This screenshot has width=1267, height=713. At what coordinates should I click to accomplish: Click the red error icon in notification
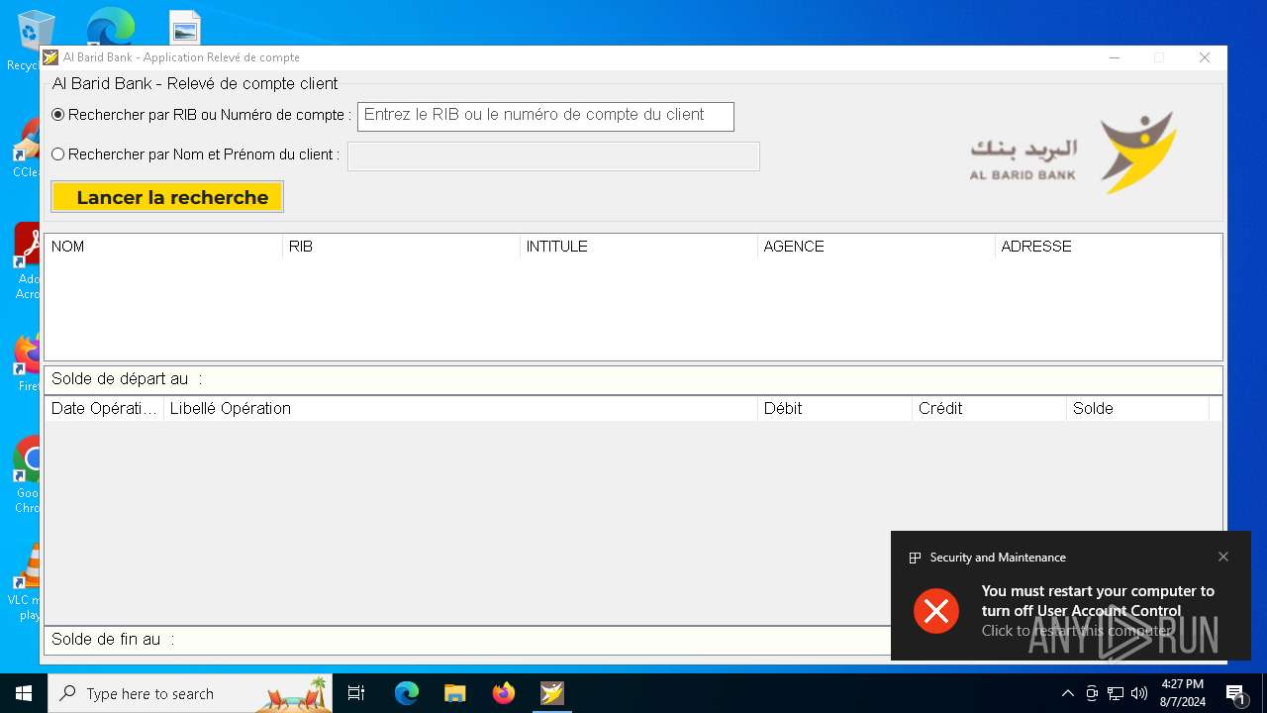point(936,610)
